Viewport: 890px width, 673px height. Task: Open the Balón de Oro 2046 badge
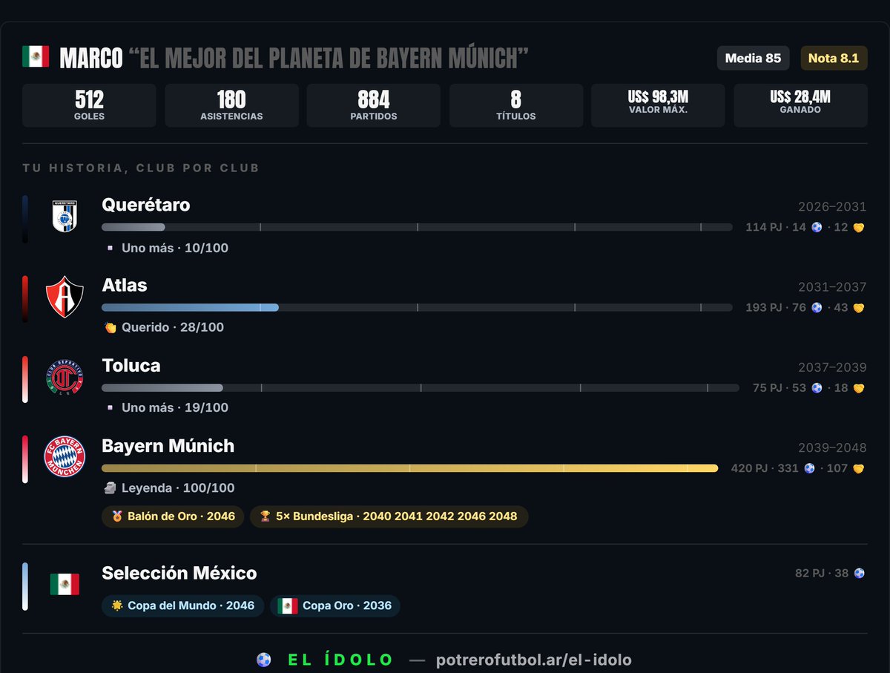coord(173,516)
